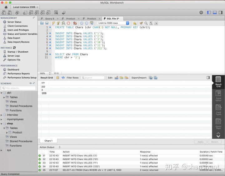Run Explain on current statement icon
The height and width of the screenshot is (176, 225).
(63, 23)
